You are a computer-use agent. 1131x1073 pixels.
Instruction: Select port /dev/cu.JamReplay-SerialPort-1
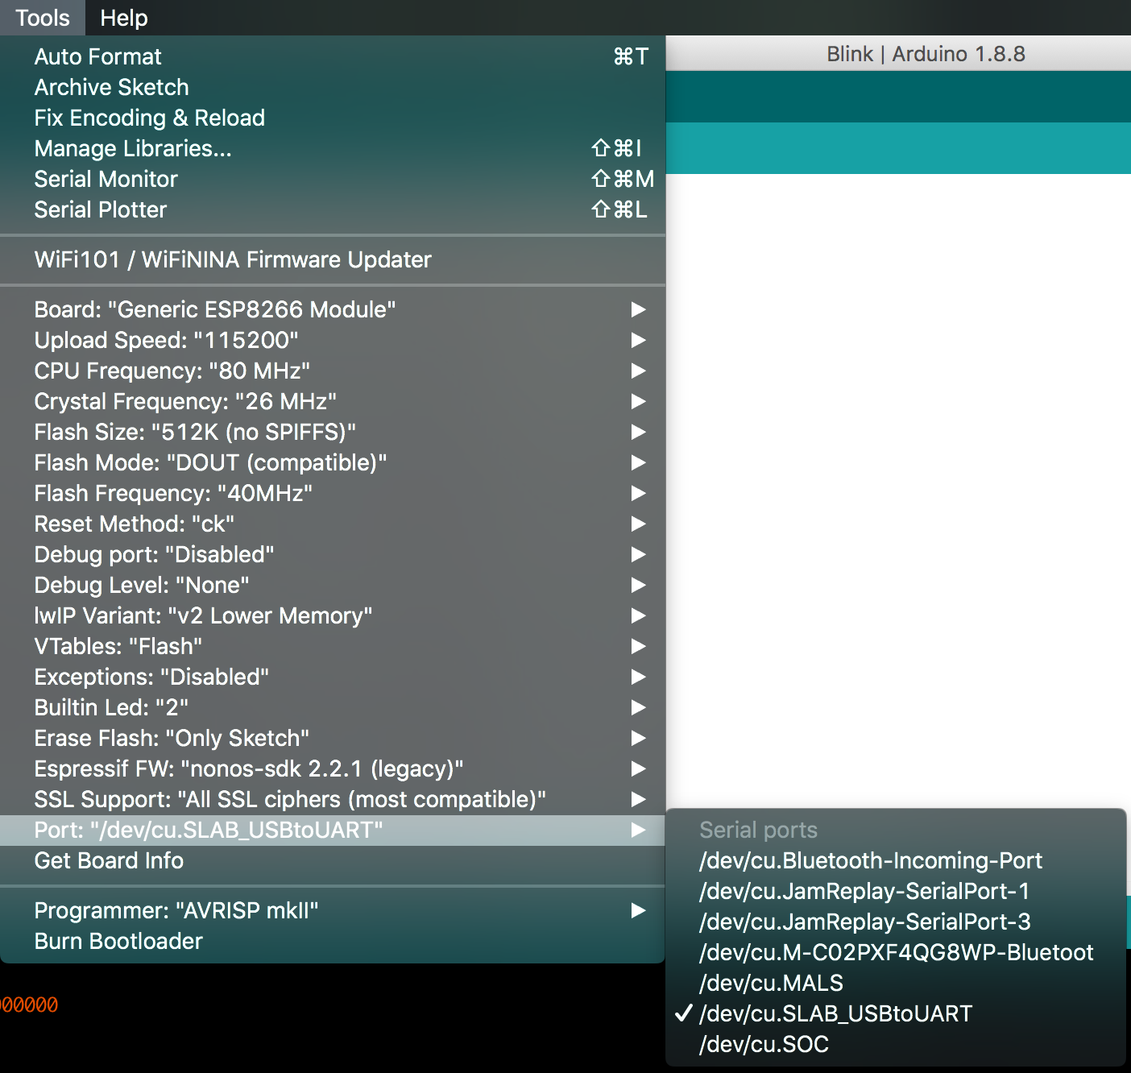pos(896,891)
